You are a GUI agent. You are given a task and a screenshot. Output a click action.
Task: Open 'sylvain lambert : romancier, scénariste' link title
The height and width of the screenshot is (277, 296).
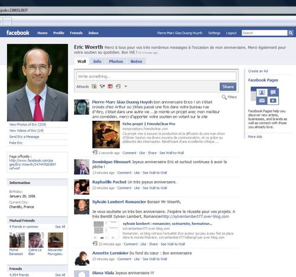pyautogui.click(x=168, y=224)
